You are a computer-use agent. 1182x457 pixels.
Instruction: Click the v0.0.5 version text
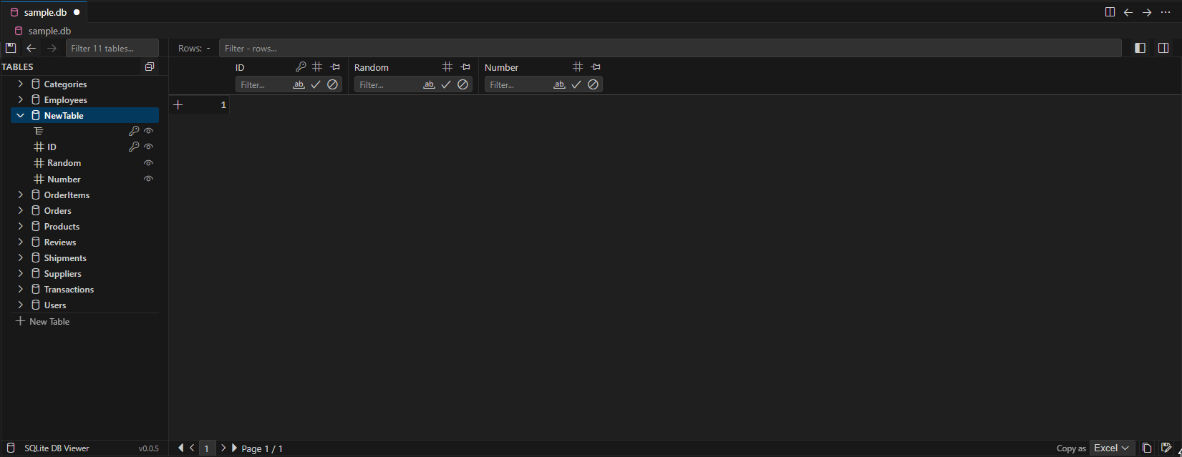click(x=149, y=448)
